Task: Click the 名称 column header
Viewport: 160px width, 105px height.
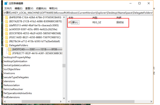Action: [x=71, y=18]
